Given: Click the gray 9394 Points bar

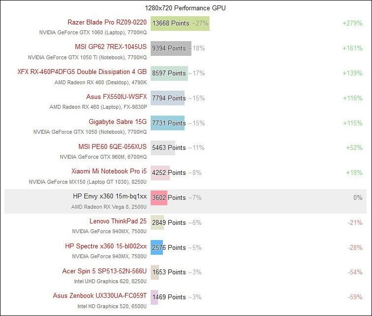Looking at the screenshot, I should pyautogui.click(x=170, y=48).
